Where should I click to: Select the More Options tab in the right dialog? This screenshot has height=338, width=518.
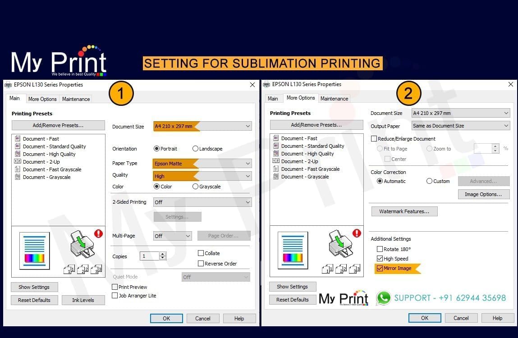tap(301, 98)
